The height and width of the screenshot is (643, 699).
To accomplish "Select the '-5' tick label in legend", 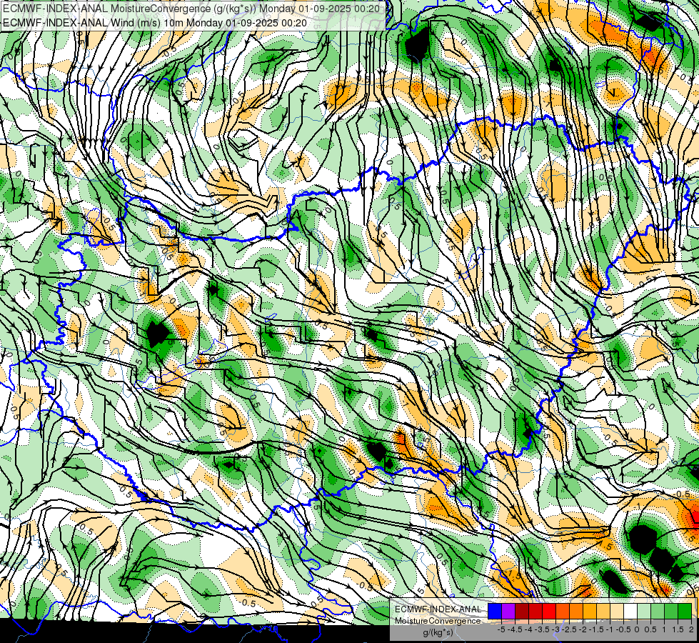I will pos(501,629).
